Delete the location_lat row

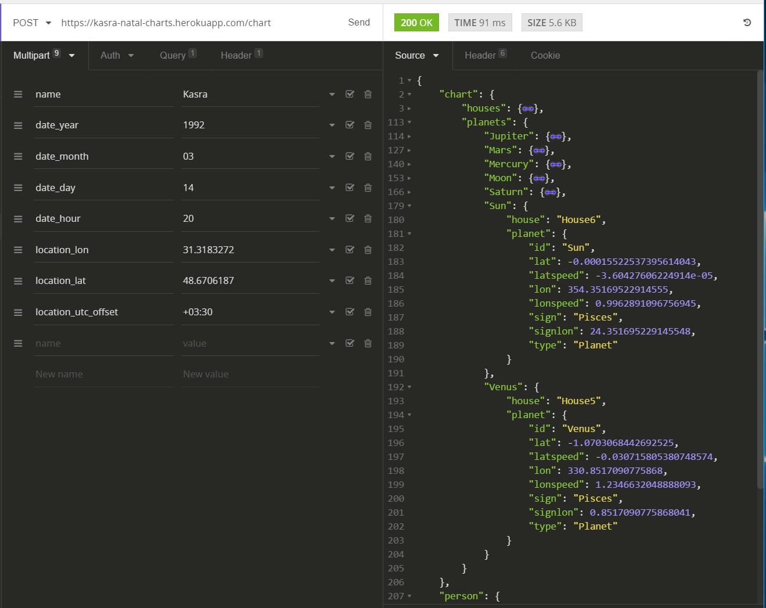tap(368, 280)
